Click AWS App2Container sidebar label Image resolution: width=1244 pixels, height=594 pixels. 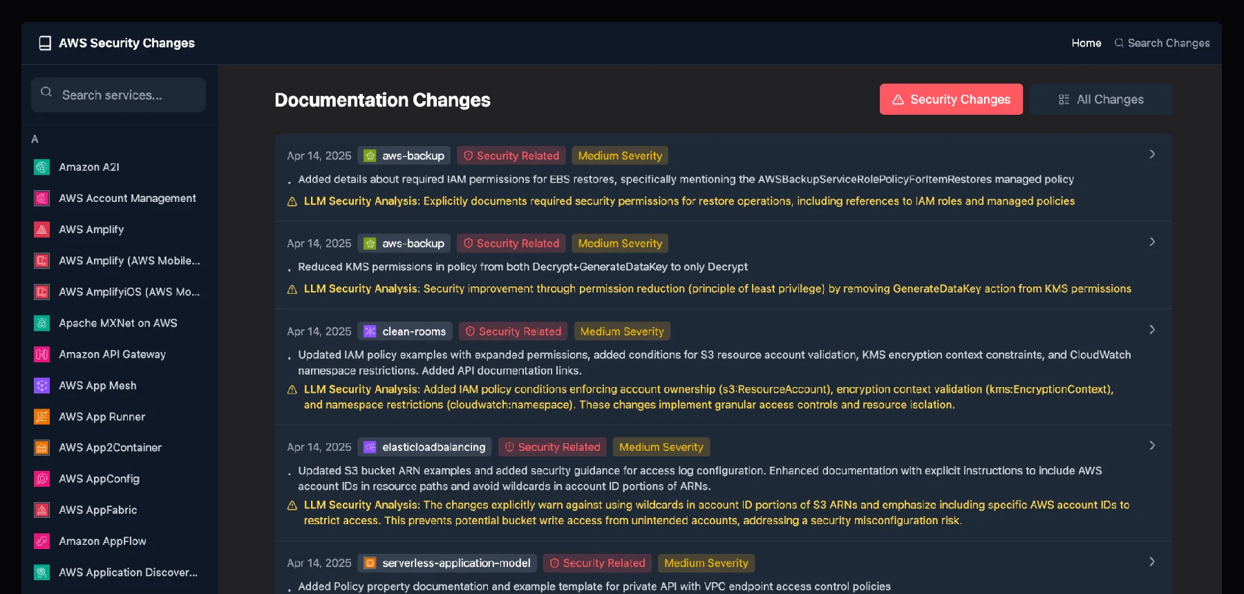pos(110,447)
